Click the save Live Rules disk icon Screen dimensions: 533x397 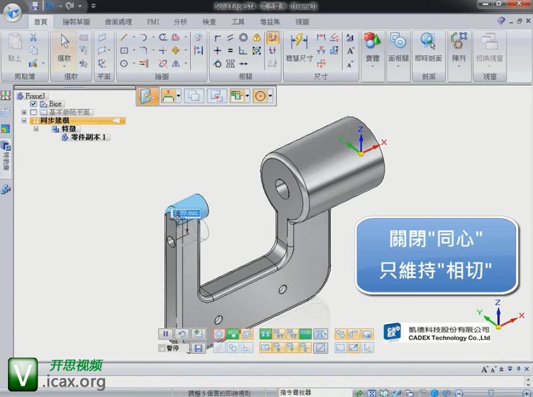[198, 348]
